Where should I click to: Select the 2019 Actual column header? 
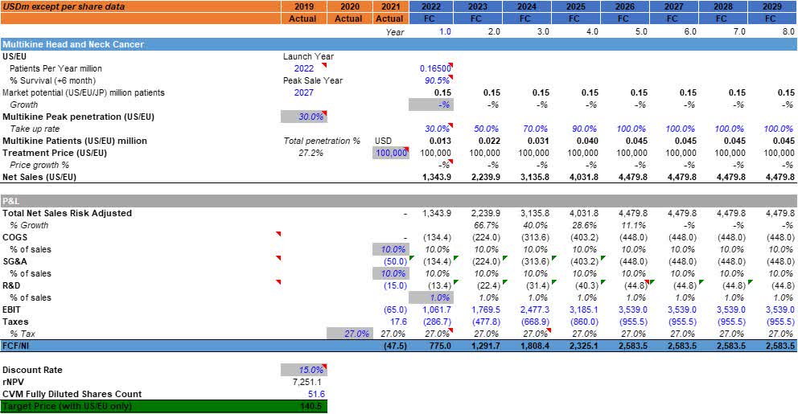pyautogui.click(x=303, y=12)
